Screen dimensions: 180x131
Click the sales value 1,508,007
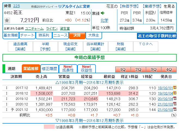(x=44, y=93)
